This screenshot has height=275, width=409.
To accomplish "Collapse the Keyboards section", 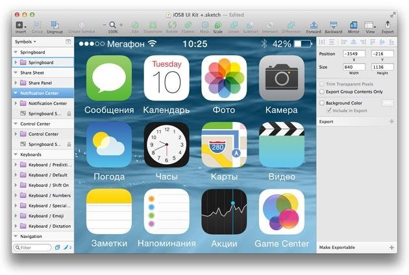I will (x=16, y=154).
